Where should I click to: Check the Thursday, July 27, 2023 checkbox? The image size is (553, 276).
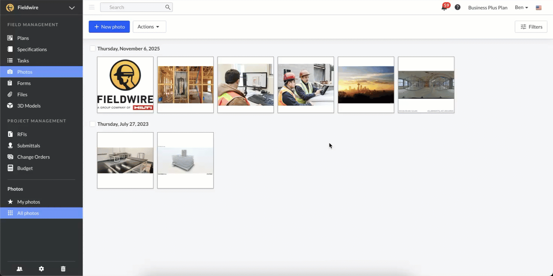coord(93,124)
